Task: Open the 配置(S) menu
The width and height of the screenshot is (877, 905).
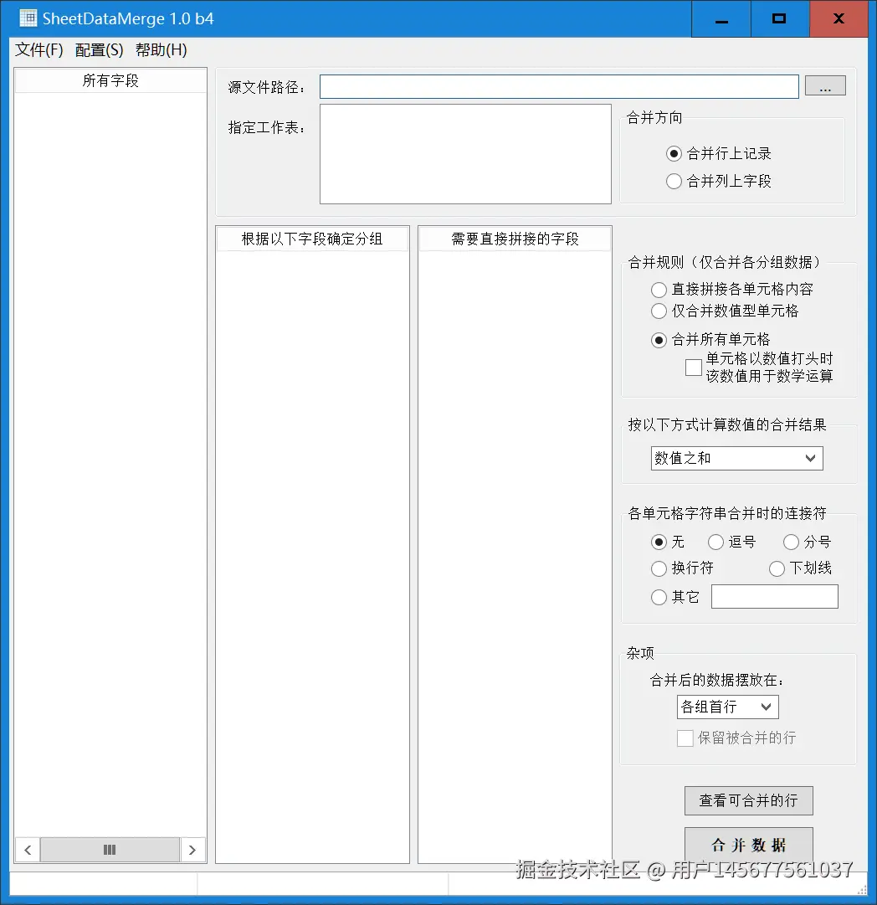Action: click(98, 49)
